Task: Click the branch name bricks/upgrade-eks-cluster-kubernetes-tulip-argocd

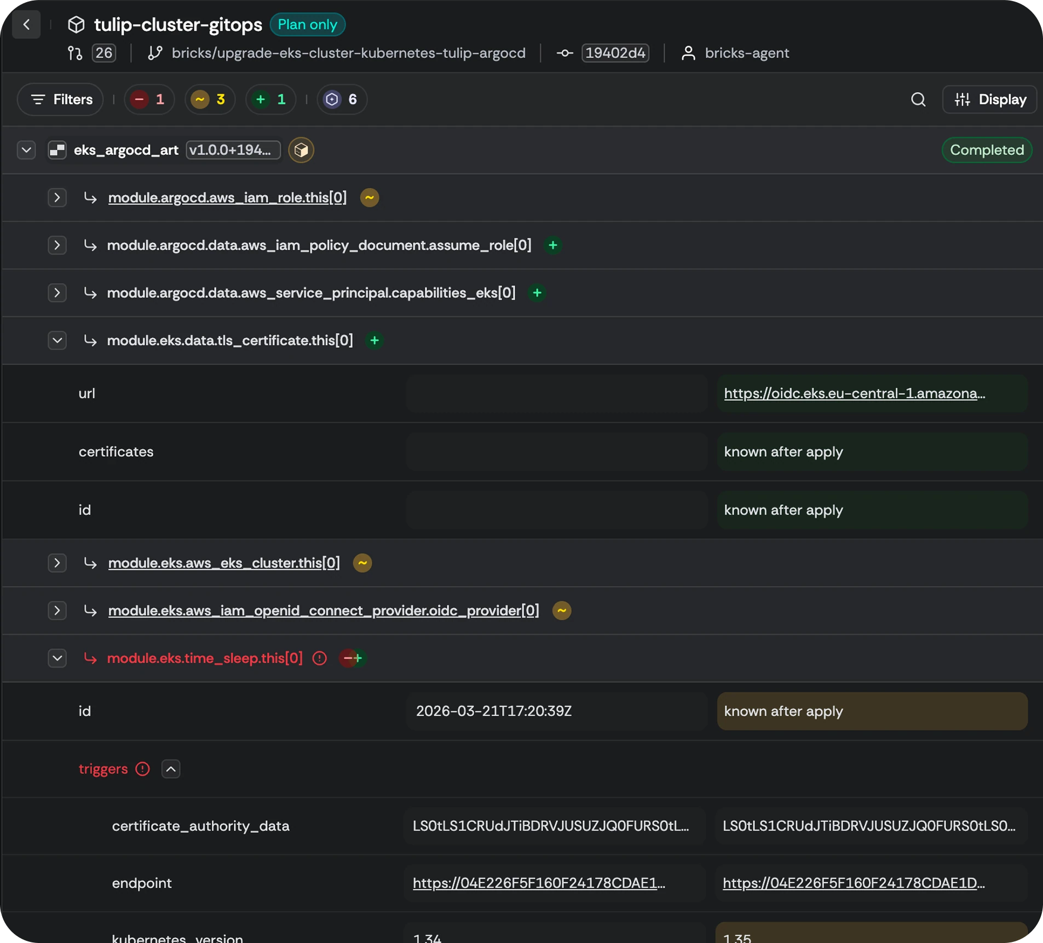Action: click(x=349, y=53)
